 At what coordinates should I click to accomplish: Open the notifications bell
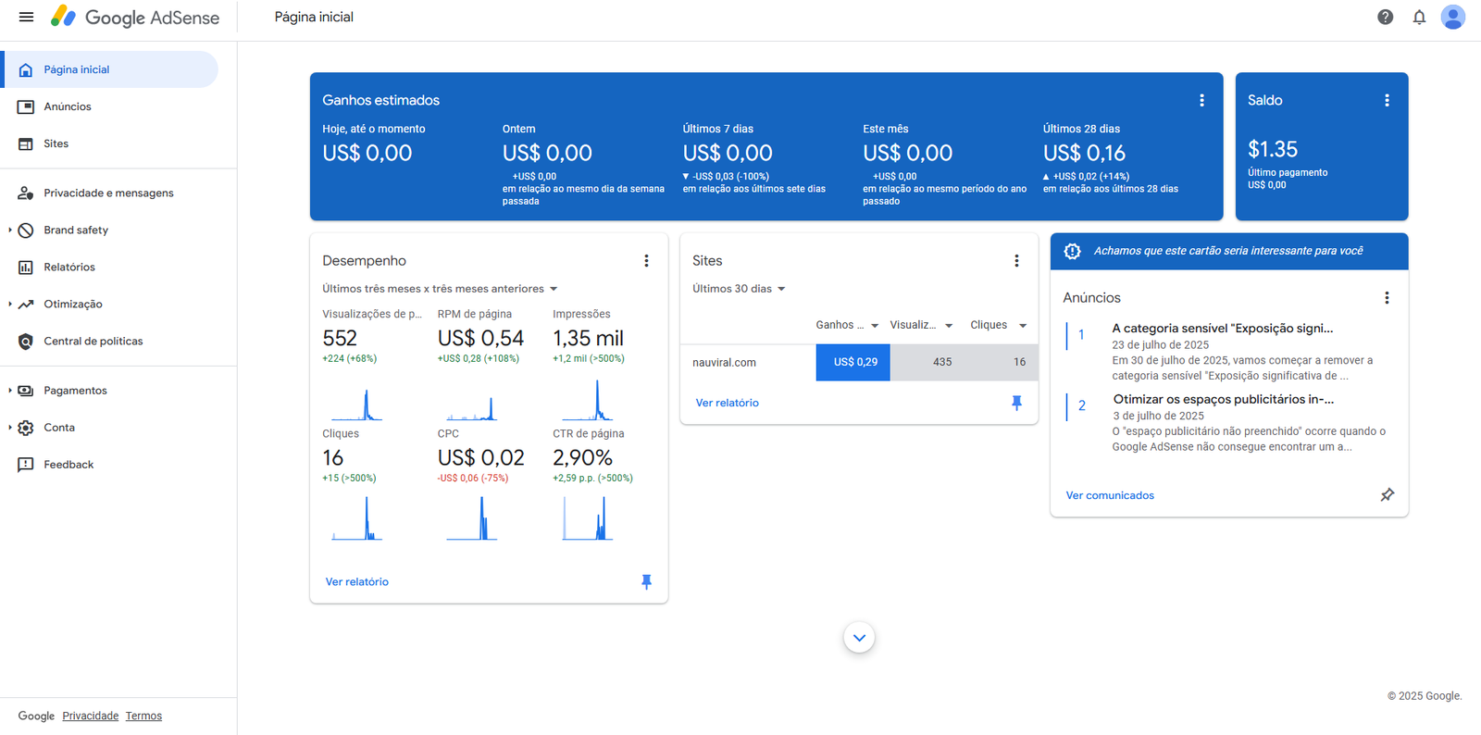(1419, 17)
